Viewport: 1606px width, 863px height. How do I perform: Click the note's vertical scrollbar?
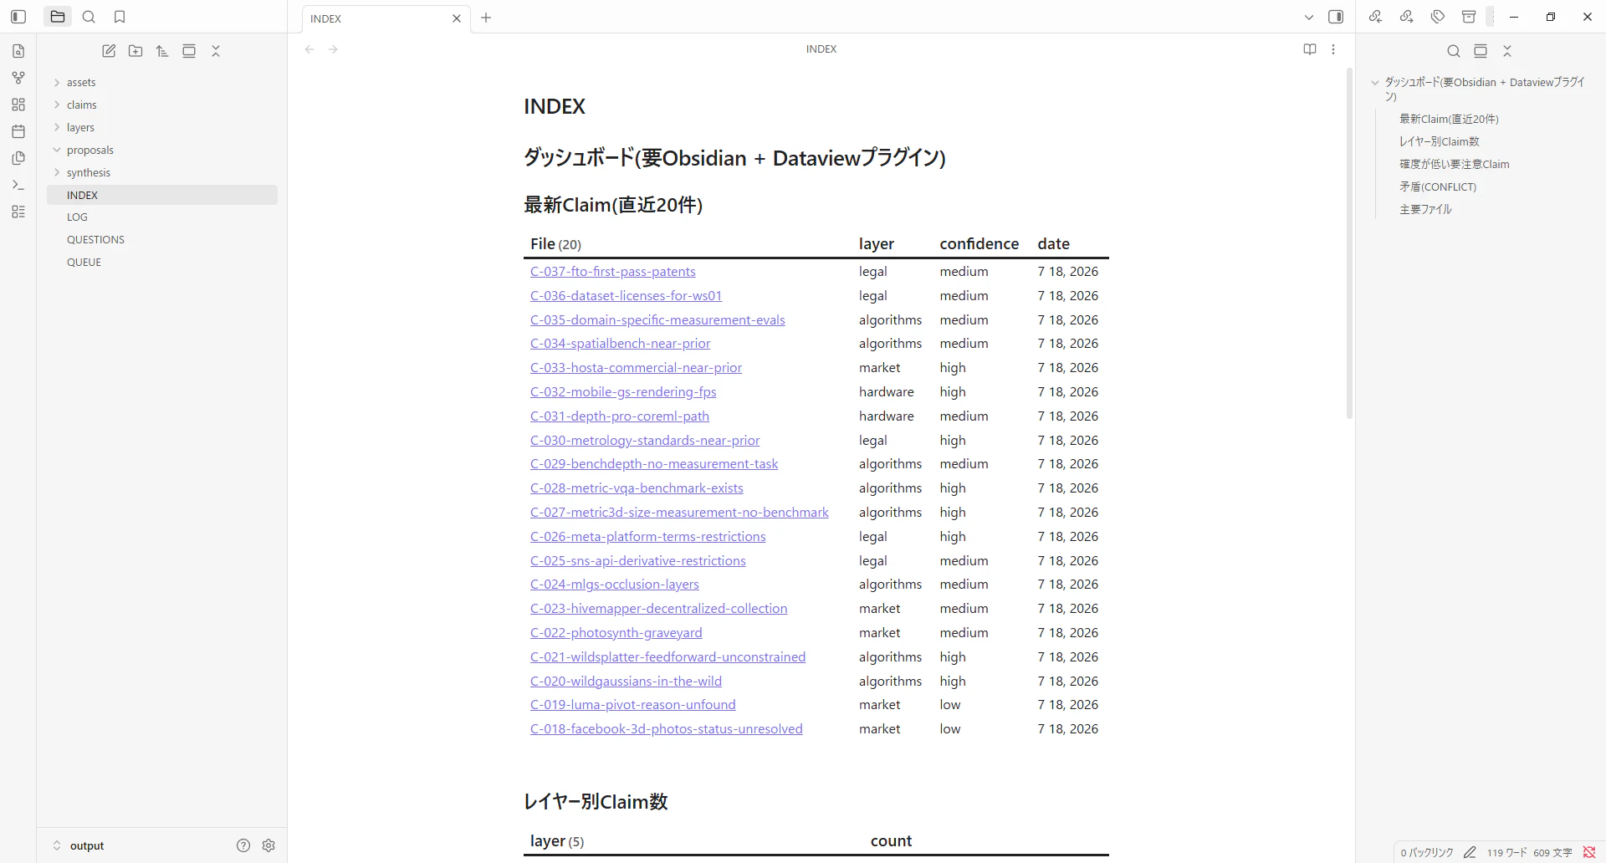1349,243
